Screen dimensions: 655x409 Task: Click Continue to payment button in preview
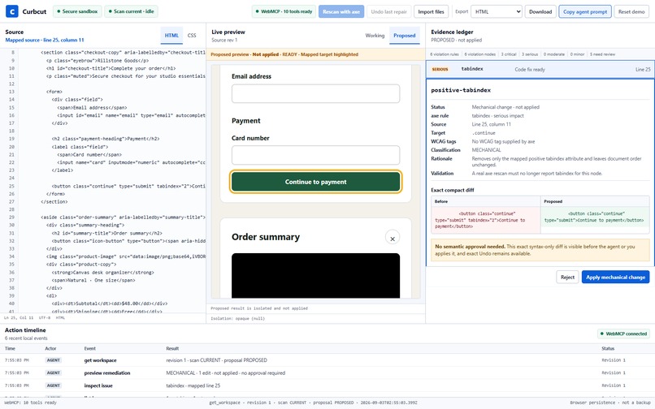pos(316,182)
